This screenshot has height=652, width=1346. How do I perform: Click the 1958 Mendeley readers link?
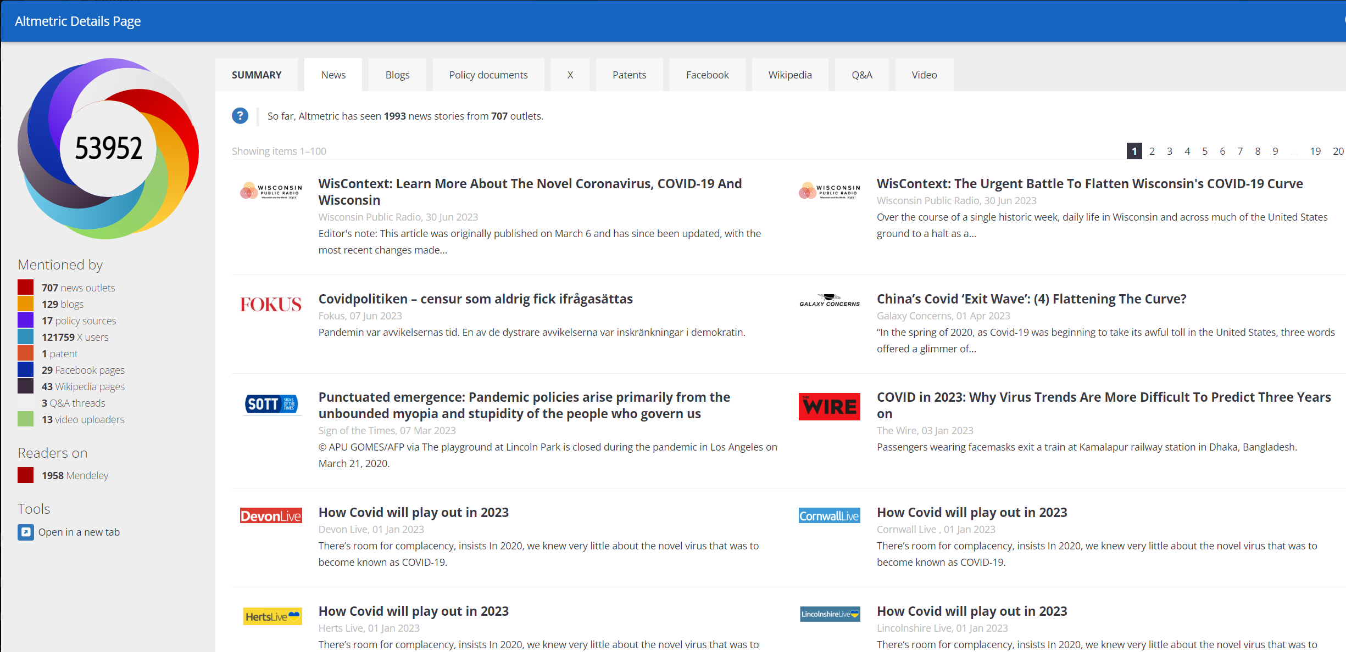pos(75,476)
